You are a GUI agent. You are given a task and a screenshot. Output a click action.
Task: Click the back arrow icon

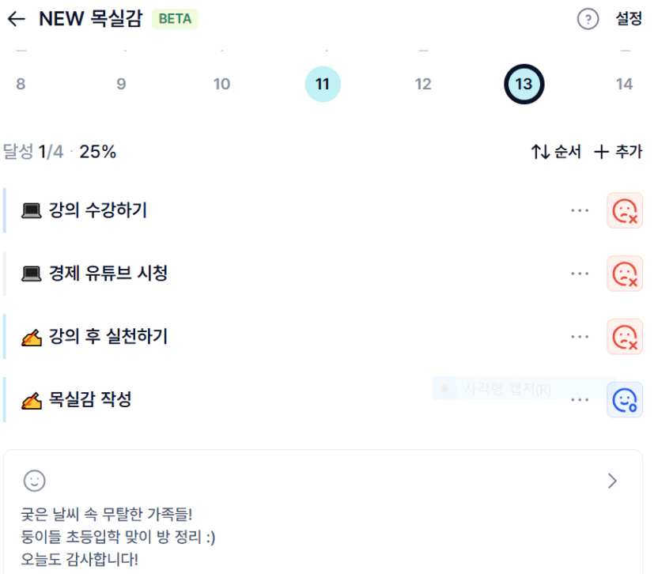click(x=16, y=20)
